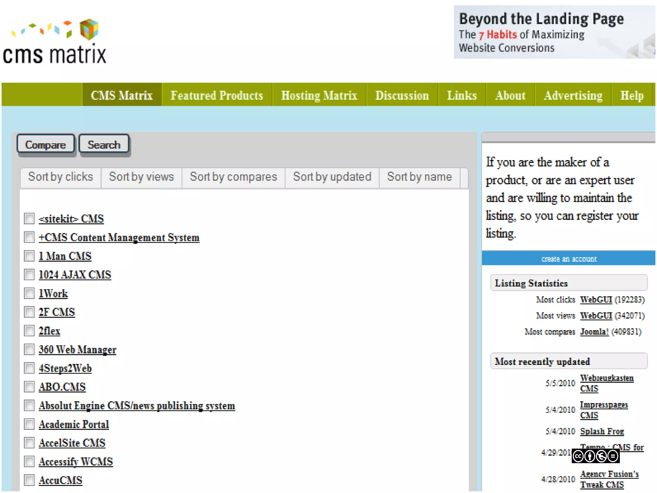This screenshot has height=493, width=657.
Task: Click the Creative Commons license badge
Action: click(595, 456)
